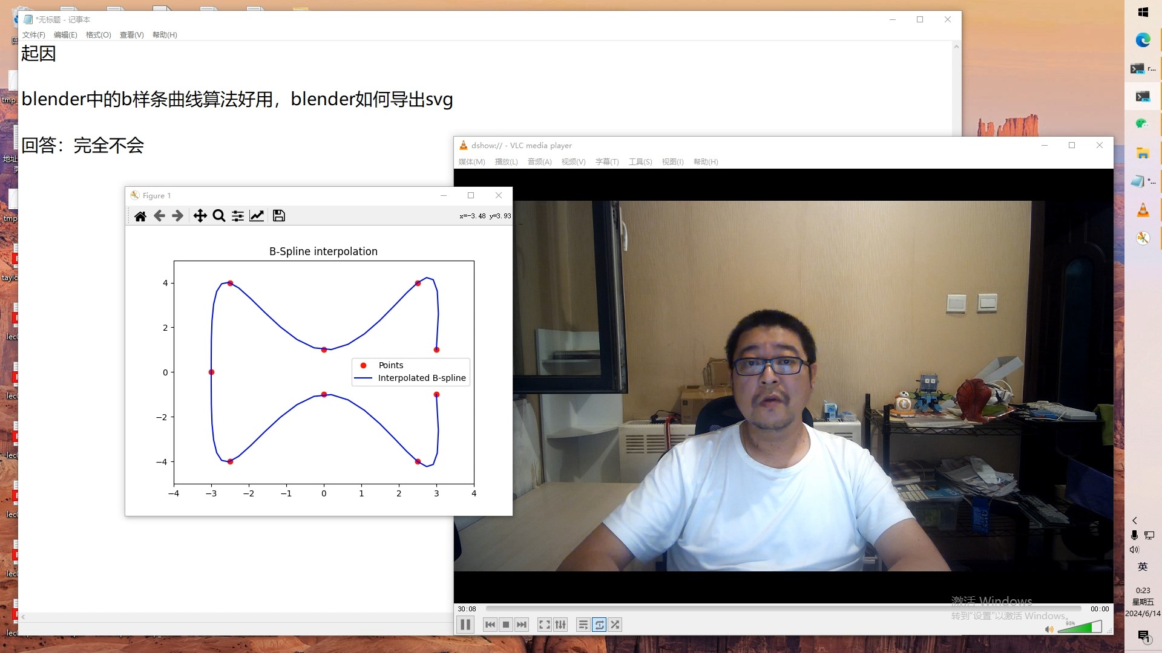Click the VLC seek progress bar

[783, 609]
